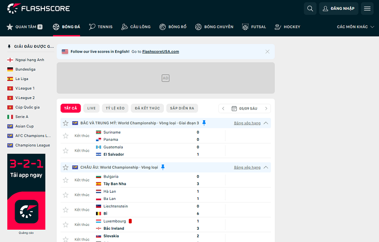Switch to CẦU LÔNG tab

point(136,27)
